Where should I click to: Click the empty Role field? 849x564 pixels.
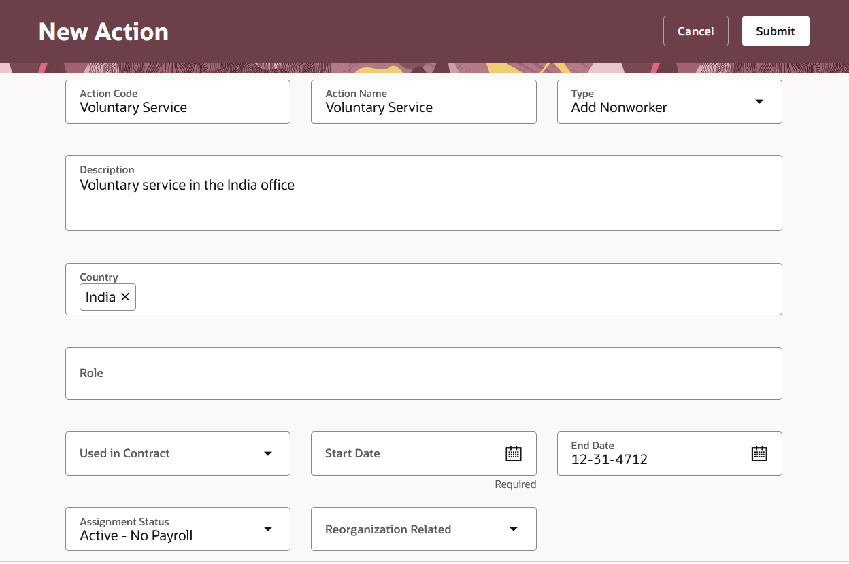pyautogui.click(x=423, y=373)
